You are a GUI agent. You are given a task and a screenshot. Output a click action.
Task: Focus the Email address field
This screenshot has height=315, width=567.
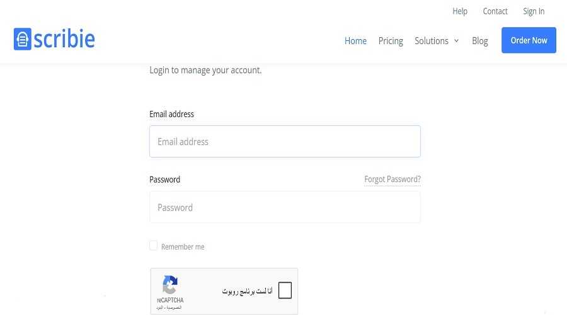point(285,142)
